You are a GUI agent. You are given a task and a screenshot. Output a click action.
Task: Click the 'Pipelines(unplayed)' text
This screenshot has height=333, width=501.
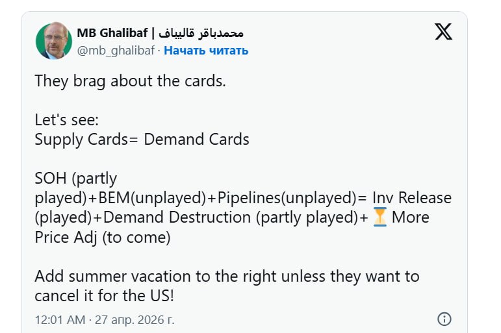(286, 197)
